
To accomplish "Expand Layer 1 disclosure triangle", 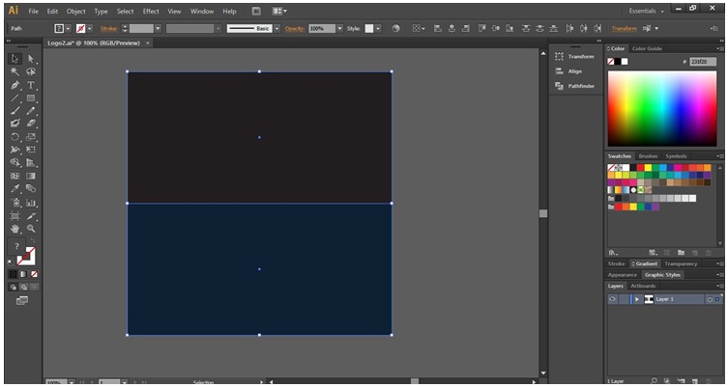I will [637, 299].
